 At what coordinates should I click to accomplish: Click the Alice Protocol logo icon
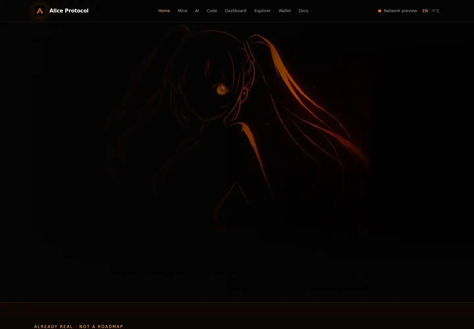(x=40, y=11)
